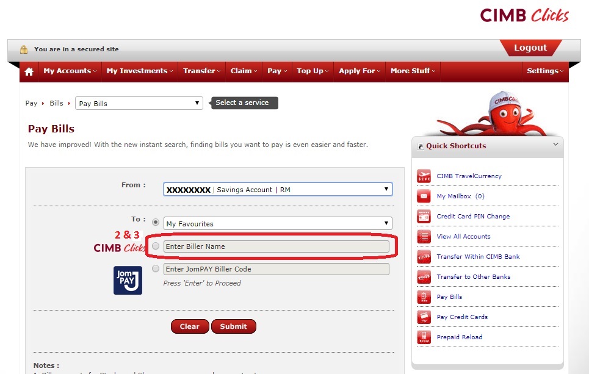The image size is (589, 374).
Task: Open the Transfer to Other Banks link
Action: pyautogui.click(x=473, y=277)
